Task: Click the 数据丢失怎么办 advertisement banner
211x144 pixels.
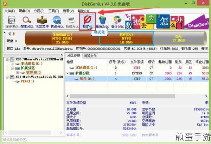Action: (x=167, y=22)
